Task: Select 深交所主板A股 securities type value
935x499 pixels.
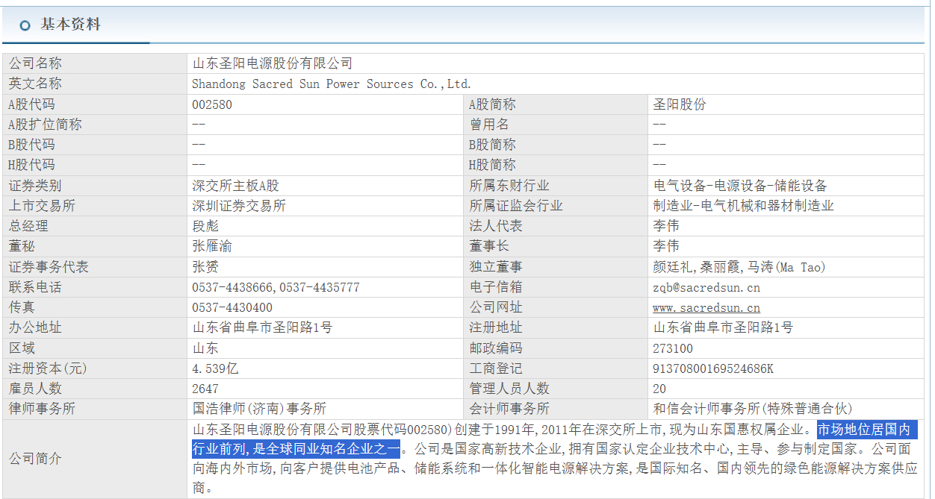Action: [x=236, y=186]
